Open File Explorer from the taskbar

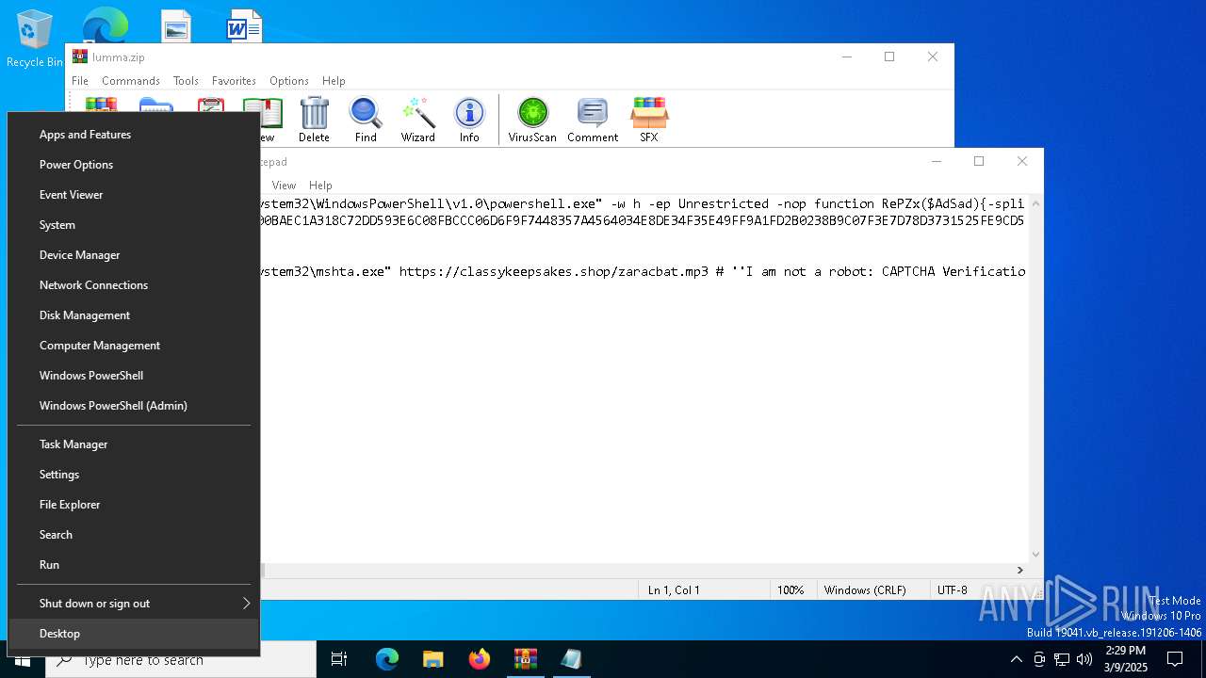coord(433,659)
